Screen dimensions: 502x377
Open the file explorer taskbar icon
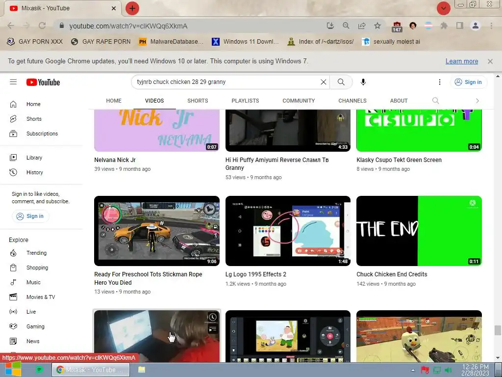(142, 370)
